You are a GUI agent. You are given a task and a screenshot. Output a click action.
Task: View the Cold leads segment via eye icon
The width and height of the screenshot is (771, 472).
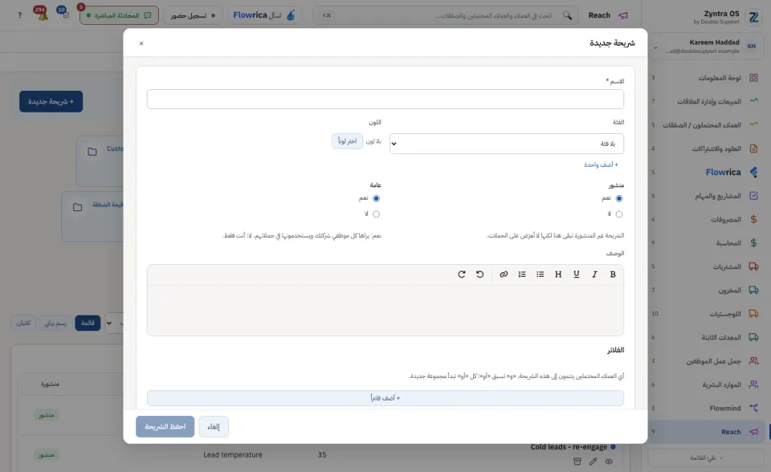[x=609, y=462]
